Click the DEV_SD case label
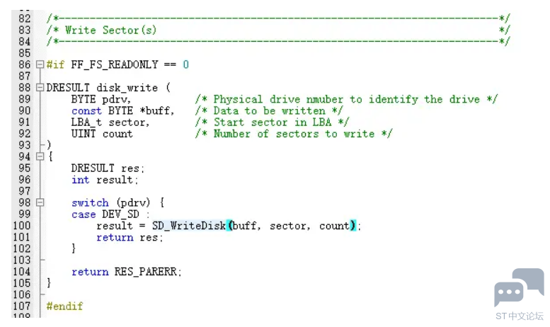Viewport: 550px width, 327px height. [x=120, y=214]
